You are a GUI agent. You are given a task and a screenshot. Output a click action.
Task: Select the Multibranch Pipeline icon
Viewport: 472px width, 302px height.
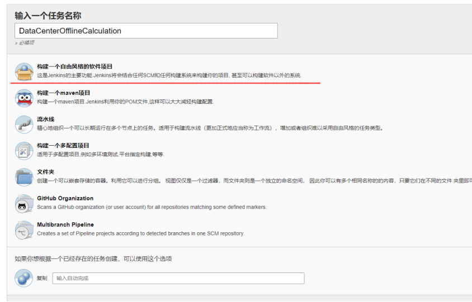coord(24,230)
